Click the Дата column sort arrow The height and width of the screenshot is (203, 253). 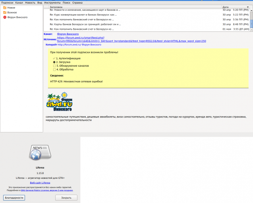(248, 7)
